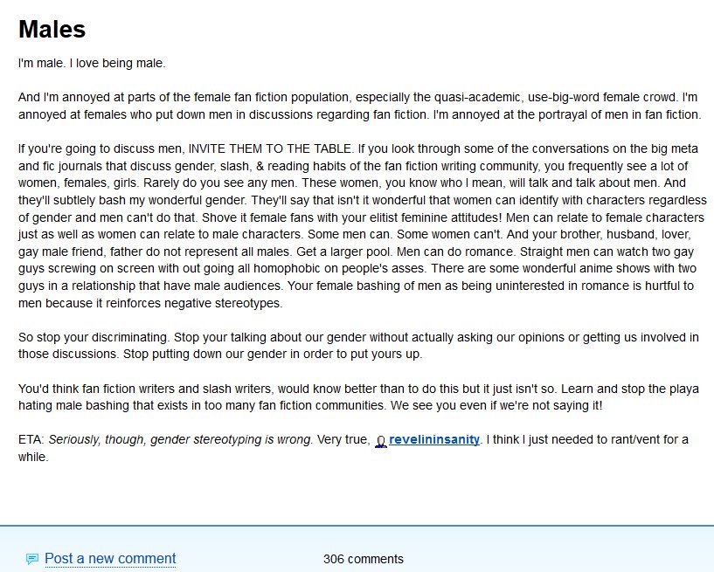Image resolution: width=714 pixels, height=572 pixels.
Task: Click the sentence I'm male. I love being male.
Action: pos(92,63)
